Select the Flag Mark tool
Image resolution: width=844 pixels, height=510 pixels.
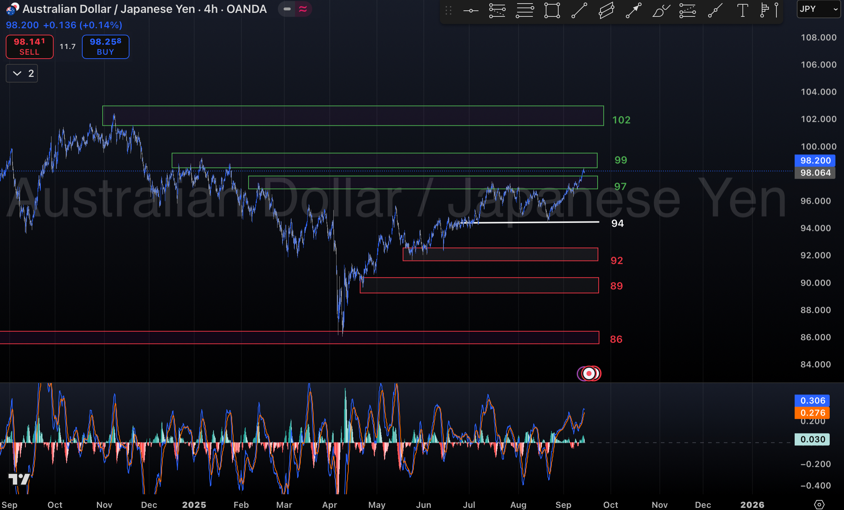tap(765, 10)
